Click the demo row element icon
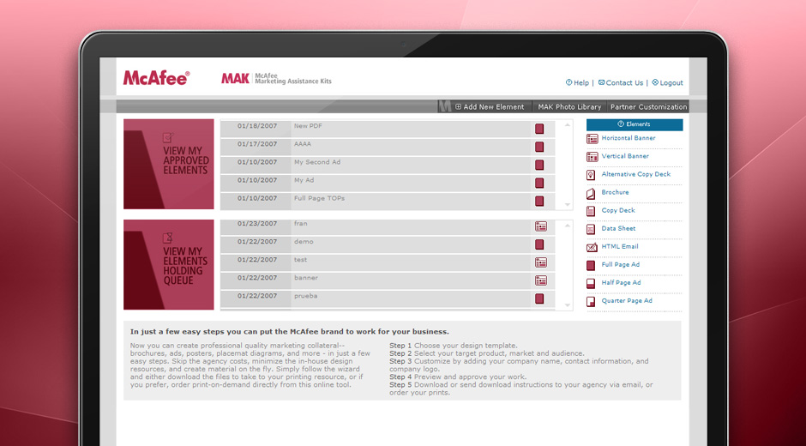806x446 pixels. [x=539, y=244]
